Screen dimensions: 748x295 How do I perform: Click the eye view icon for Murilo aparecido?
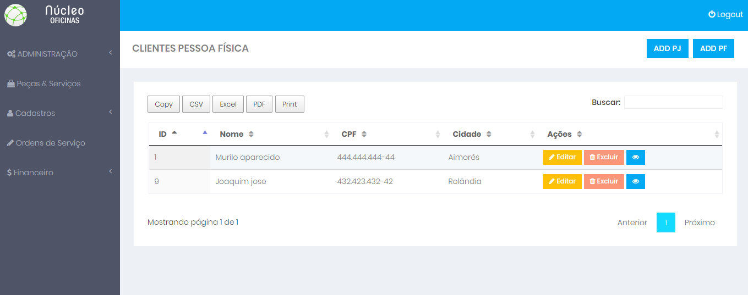pyautogui.click(x=635, y=157)
